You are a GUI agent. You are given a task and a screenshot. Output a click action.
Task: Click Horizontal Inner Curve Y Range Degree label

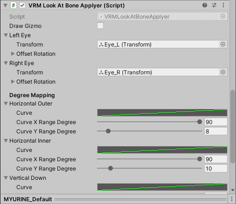46,169
